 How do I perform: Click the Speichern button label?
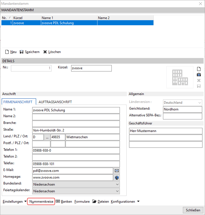[x=32, y=52]
